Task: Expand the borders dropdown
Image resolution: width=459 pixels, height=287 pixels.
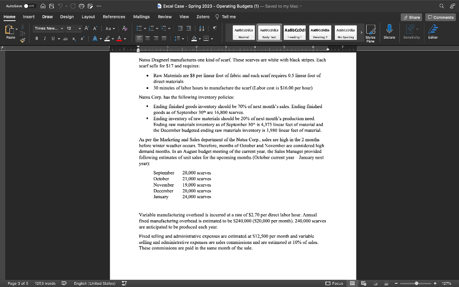Action: pos(212,39)
